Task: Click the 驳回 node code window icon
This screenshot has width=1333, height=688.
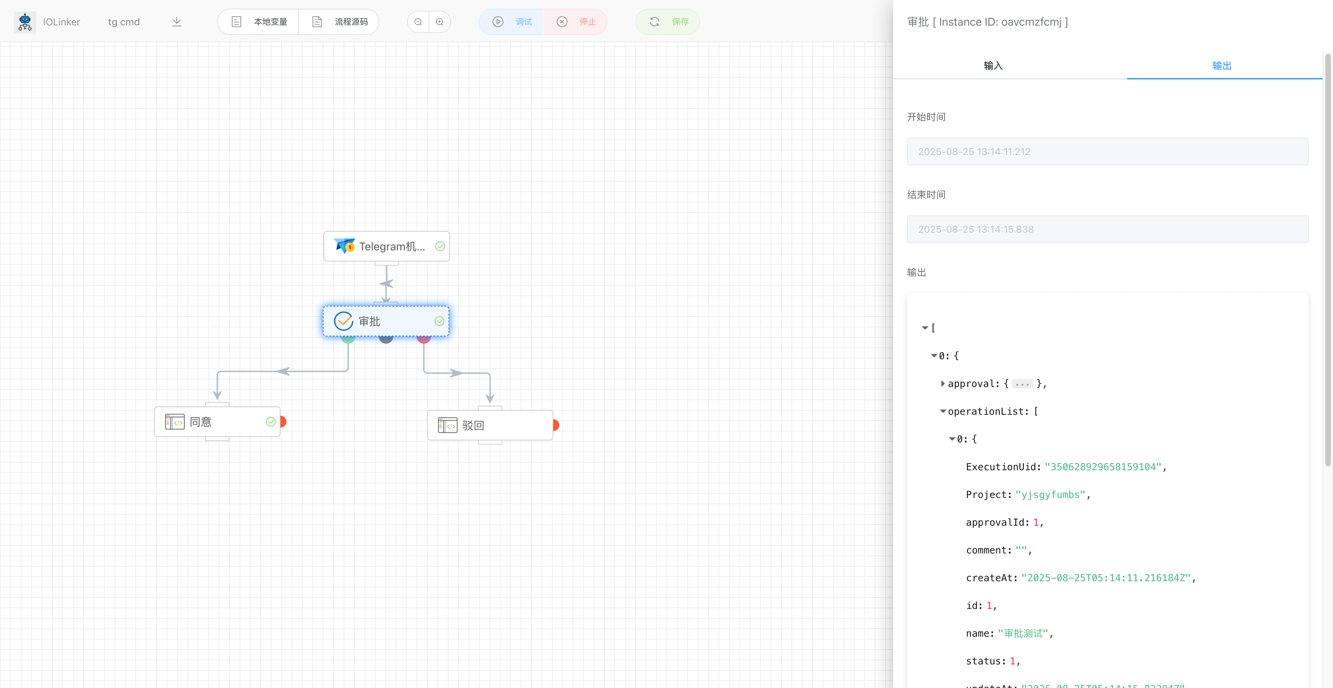Action: pos(447,425)
